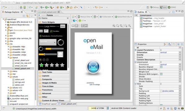Click the SeekBar widget in Palette

pyautogui.click(x=48, y=54)
